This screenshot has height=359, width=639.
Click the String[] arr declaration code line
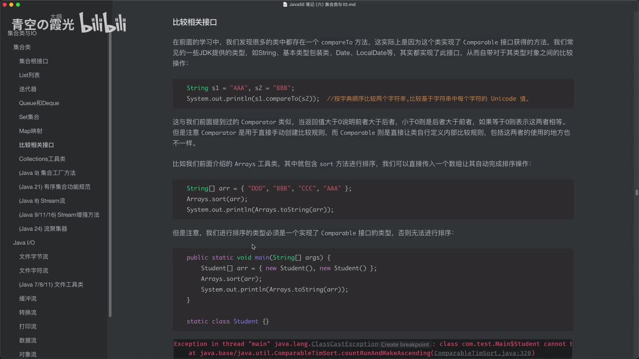(x=269, y=188)
